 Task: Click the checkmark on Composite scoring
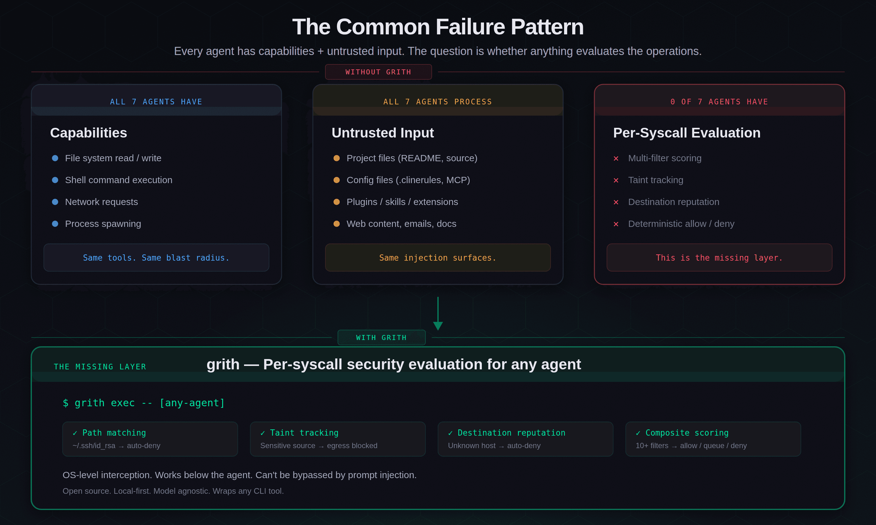pos(638,433)
